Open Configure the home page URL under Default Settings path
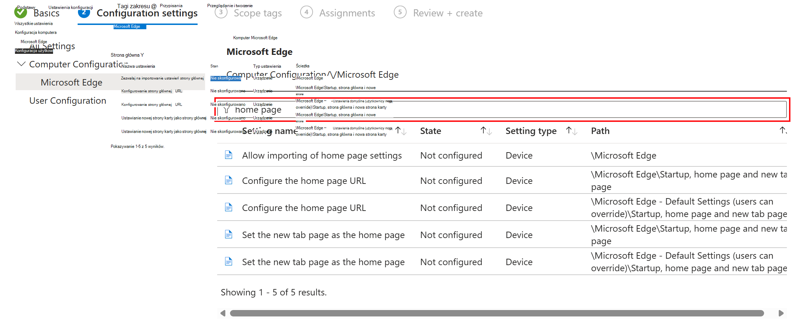 304,208
